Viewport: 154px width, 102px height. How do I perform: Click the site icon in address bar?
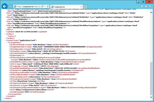15,6
